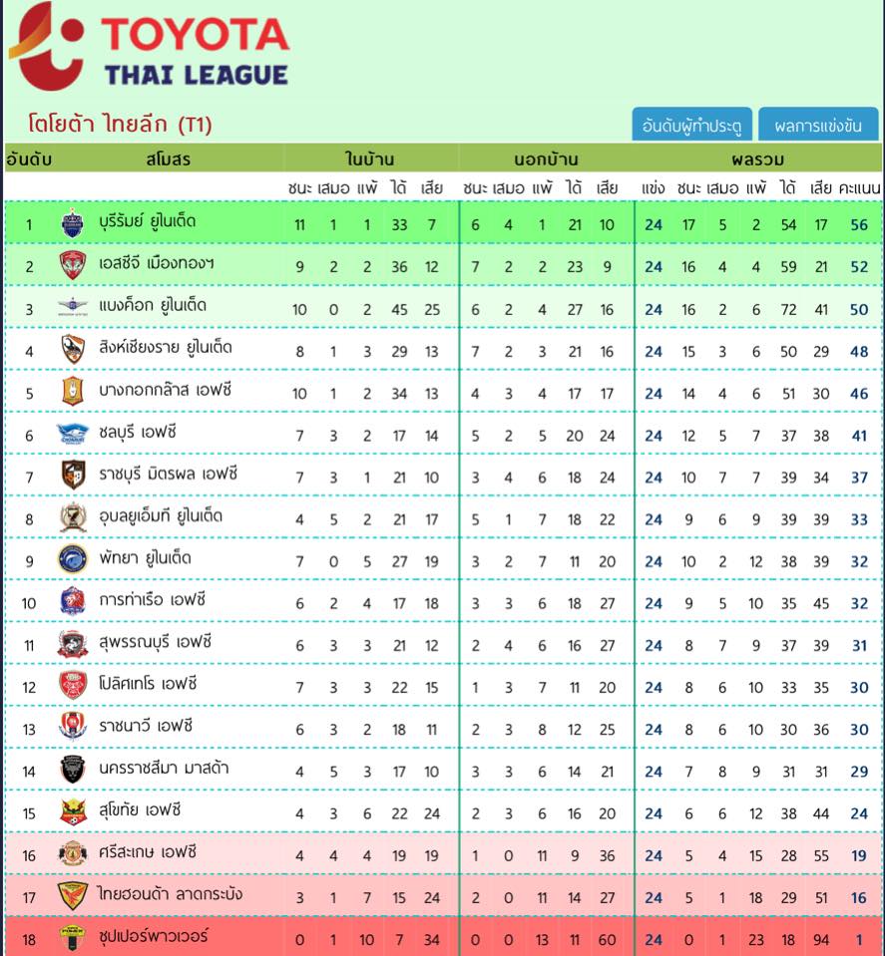Viewport: 885px width, 956px height.
Task: Click the ซุปเปอร์พาวเวอร์ club crest
Action: (x=73, y=938)
